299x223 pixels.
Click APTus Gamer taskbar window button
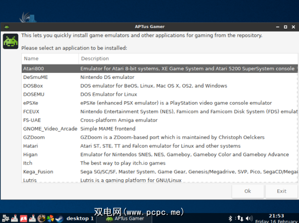click(x=125, y=219)
